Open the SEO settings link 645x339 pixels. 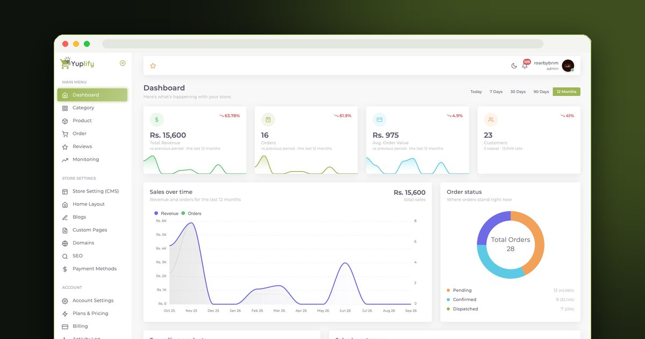click(92, 256)
